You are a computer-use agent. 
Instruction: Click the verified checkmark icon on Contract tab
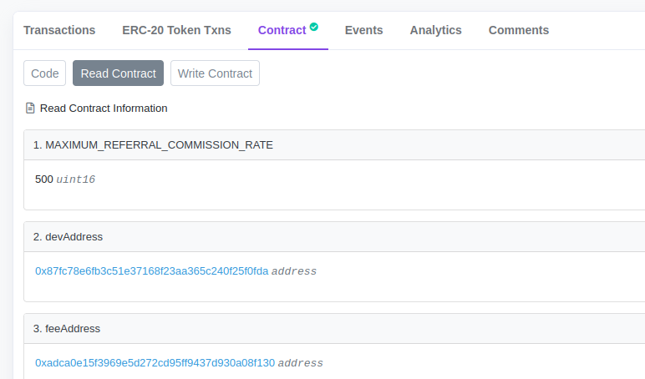314,27
